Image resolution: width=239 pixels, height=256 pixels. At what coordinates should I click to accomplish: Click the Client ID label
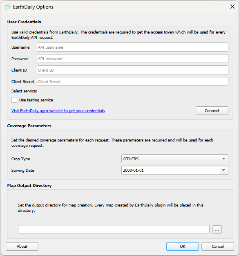coord(19,70)
